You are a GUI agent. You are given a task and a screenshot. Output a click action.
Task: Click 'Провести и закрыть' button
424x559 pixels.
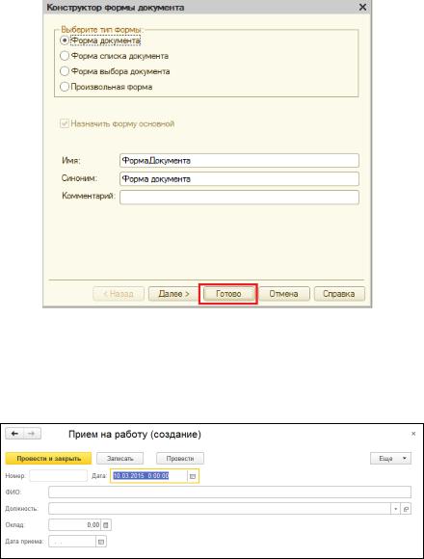pyautogui.click(x=48, y=459)
